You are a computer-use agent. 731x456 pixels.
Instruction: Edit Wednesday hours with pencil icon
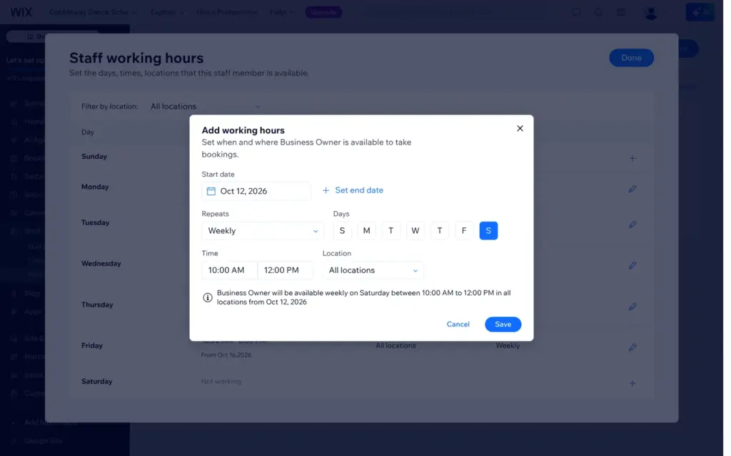[x=632, y=266]
